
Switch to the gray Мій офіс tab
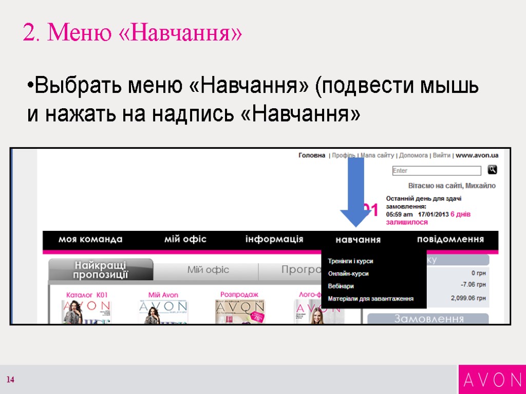(x=208, y=270)
